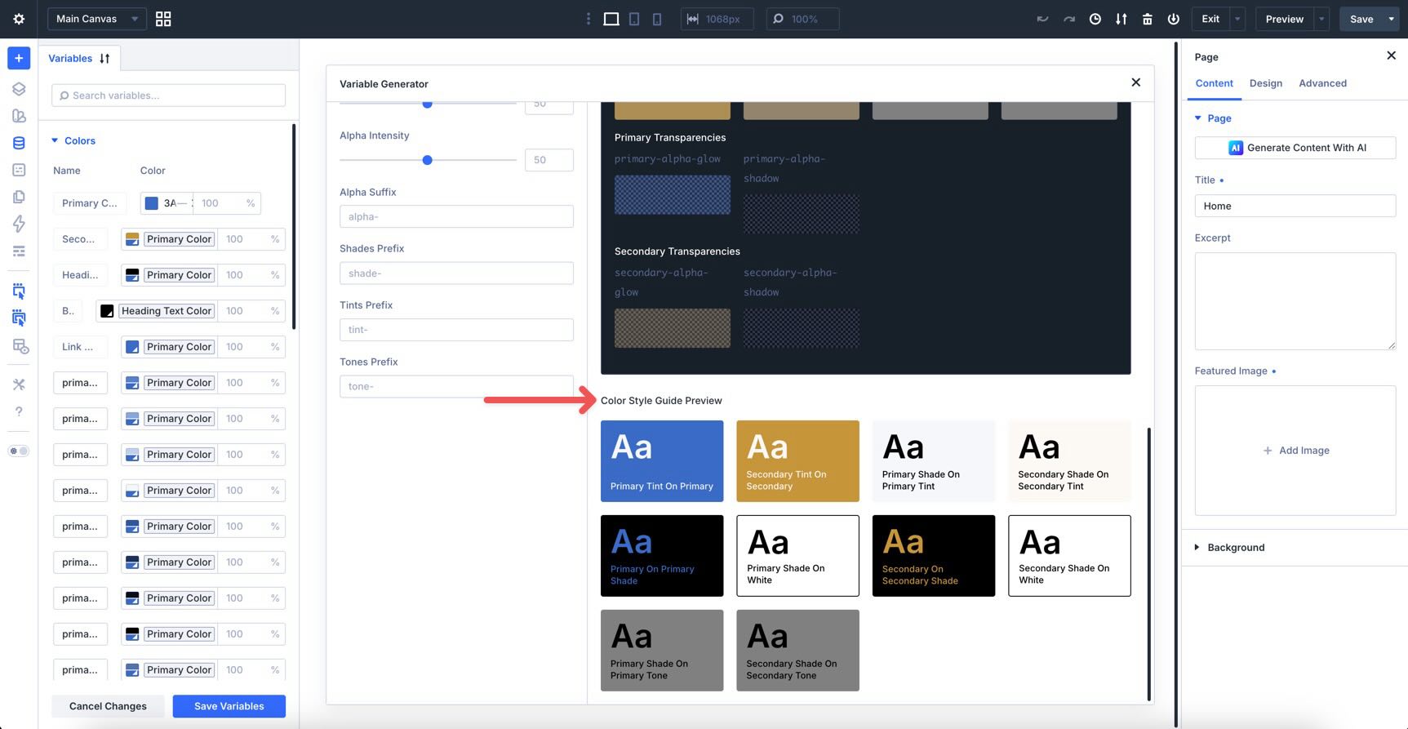Screen dimensions: 1408x729
Task: Collapse the Colors section
Action: point(56,140)
